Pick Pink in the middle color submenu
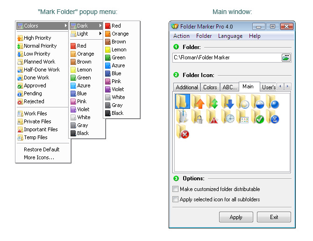 point(87,101)
